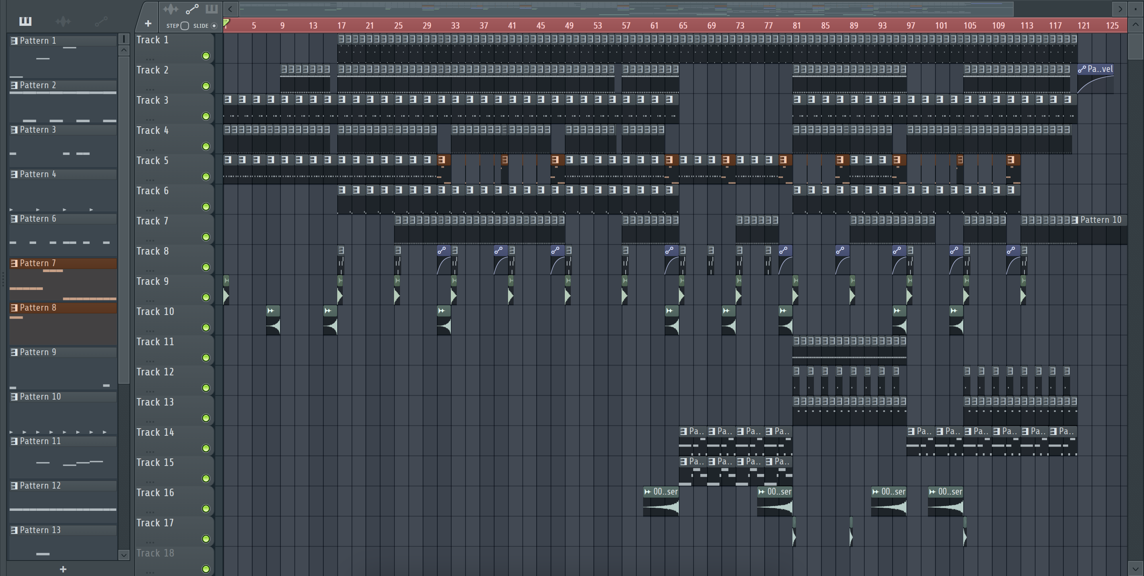Image resolution: width=1144 pixels, height=576 pixels.
Task: Click the playlist vertical scrollbar thumb
Action: point(1136,46)
